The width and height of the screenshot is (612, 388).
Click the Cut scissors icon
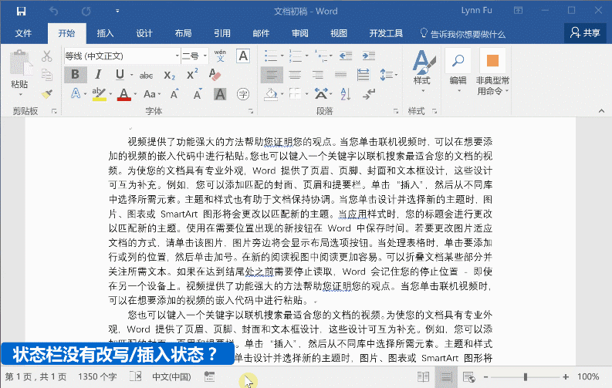point(46,56)
